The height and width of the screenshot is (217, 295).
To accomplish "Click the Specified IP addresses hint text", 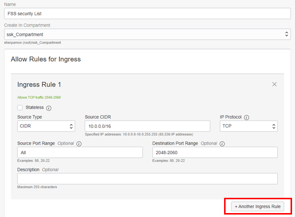I will (139, 134).
